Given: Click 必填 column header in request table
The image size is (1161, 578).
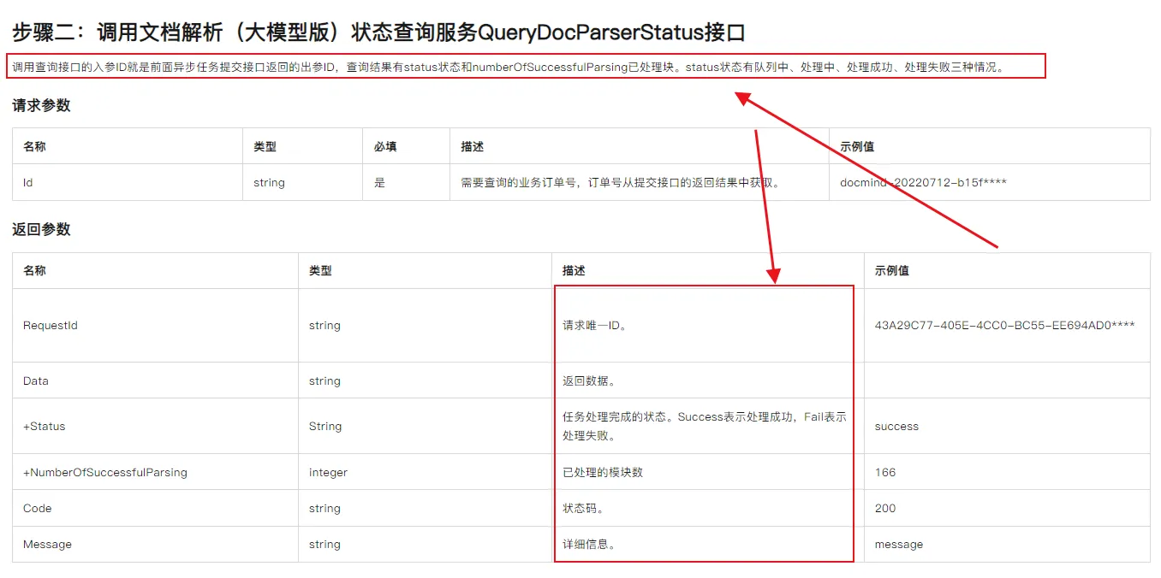Looking at the screenshot, I should pos(385,146).
